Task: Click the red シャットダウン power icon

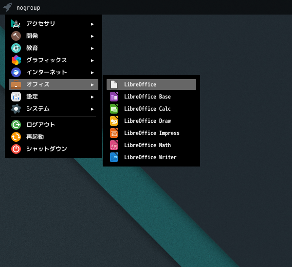Action: [x=16, y=149]
